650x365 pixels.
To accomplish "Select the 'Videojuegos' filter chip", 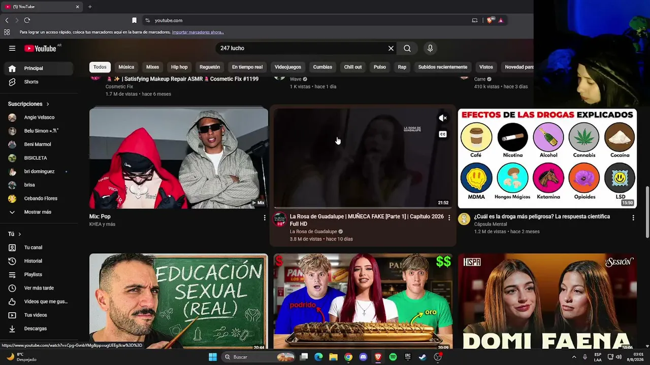I will pos(288,67).
